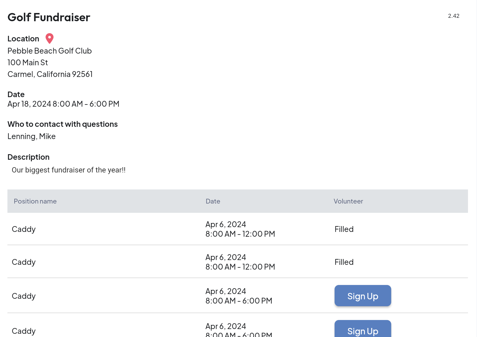Click the Volunteer column header
Screen dimensions: 477x337
[348, 201]
